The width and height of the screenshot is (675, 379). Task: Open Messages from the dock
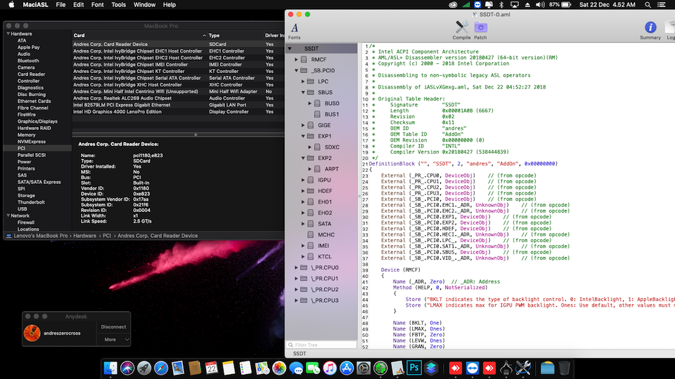click(296, 368)
